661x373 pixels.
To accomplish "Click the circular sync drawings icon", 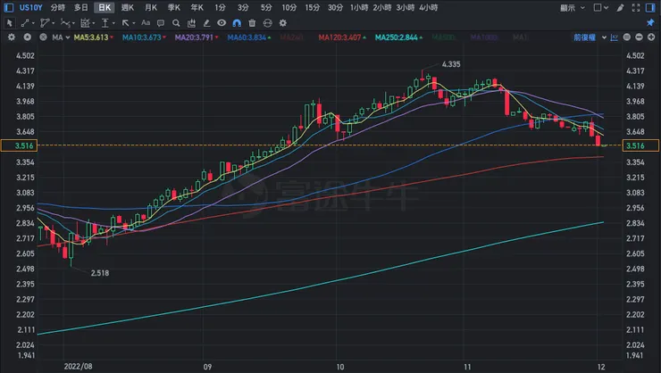I will tap(267, 23).
